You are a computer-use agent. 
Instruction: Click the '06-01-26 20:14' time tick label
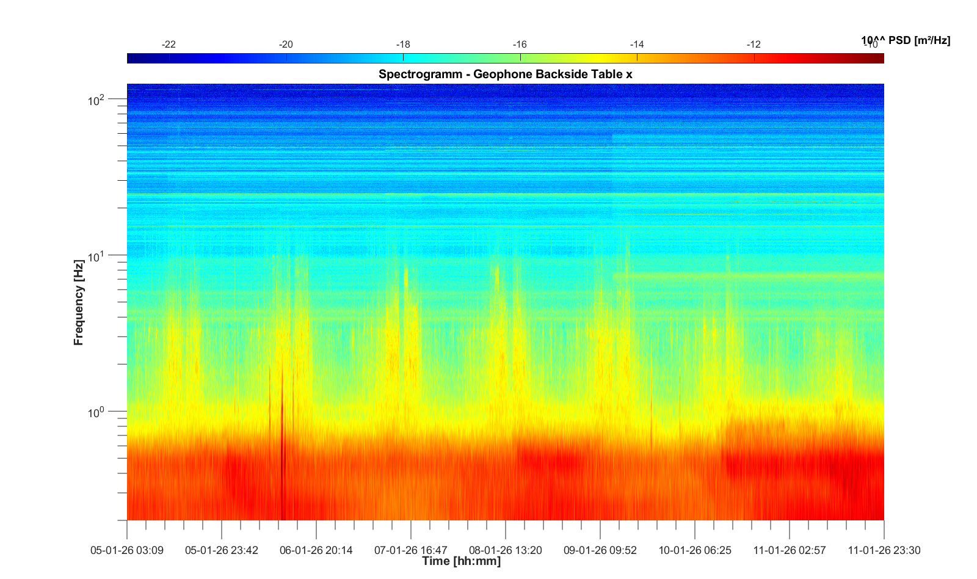pyautogui.click(x=316, y=550)
